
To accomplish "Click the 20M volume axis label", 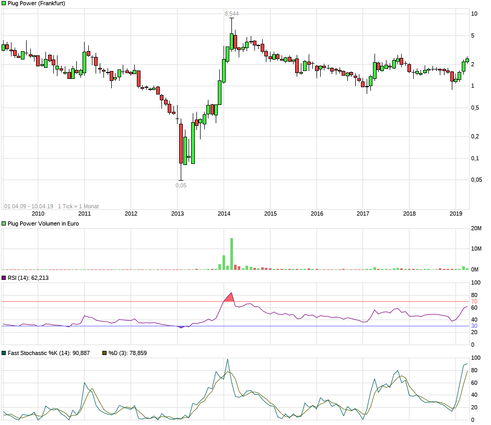I will [x=476, y=229].
